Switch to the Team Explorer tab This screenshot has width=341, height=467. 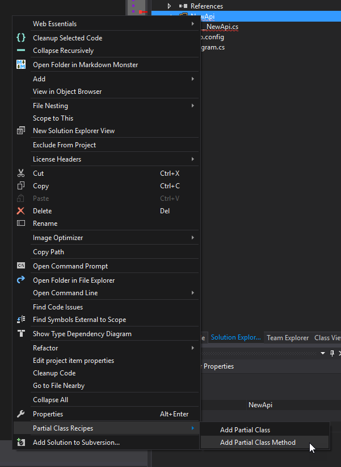288,337
